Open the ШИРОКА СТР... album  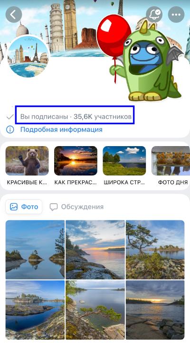tap(124, 166)
